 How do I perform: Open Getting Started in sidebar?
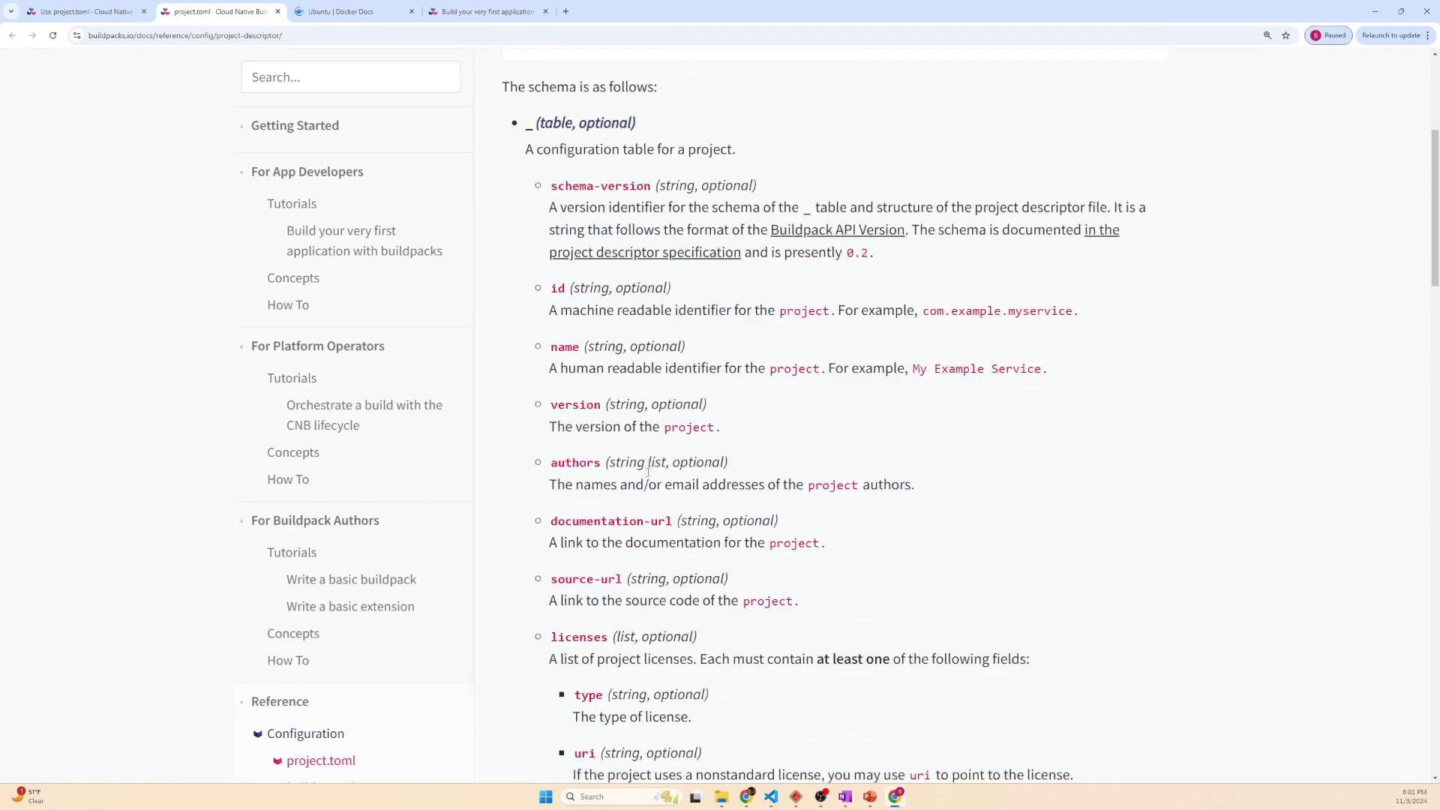[295, 125]
